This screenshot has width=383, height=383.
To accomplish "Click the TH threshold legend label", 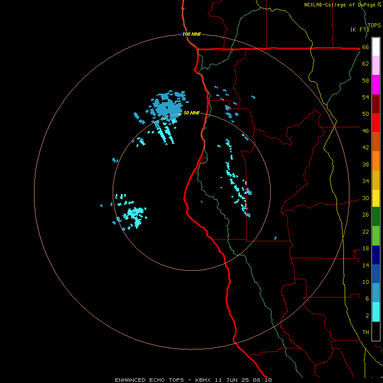I will coord(366,332).
